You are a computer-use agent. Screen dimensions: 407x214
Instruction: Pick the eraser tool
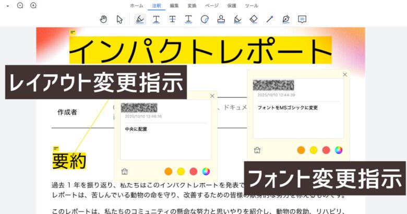[x=254, y=19]
